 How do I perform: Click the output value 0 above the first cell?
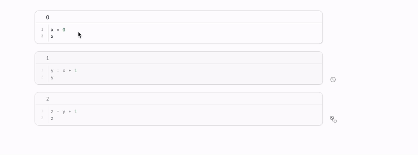click(x=47, y=17)
